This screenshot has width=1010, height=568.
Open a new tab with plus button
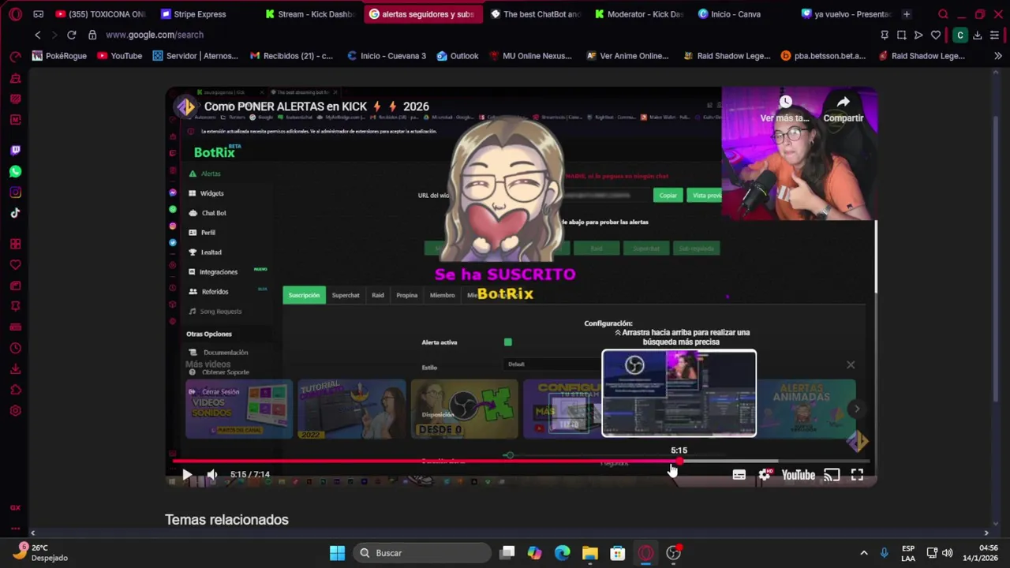[x=907, y=14]
